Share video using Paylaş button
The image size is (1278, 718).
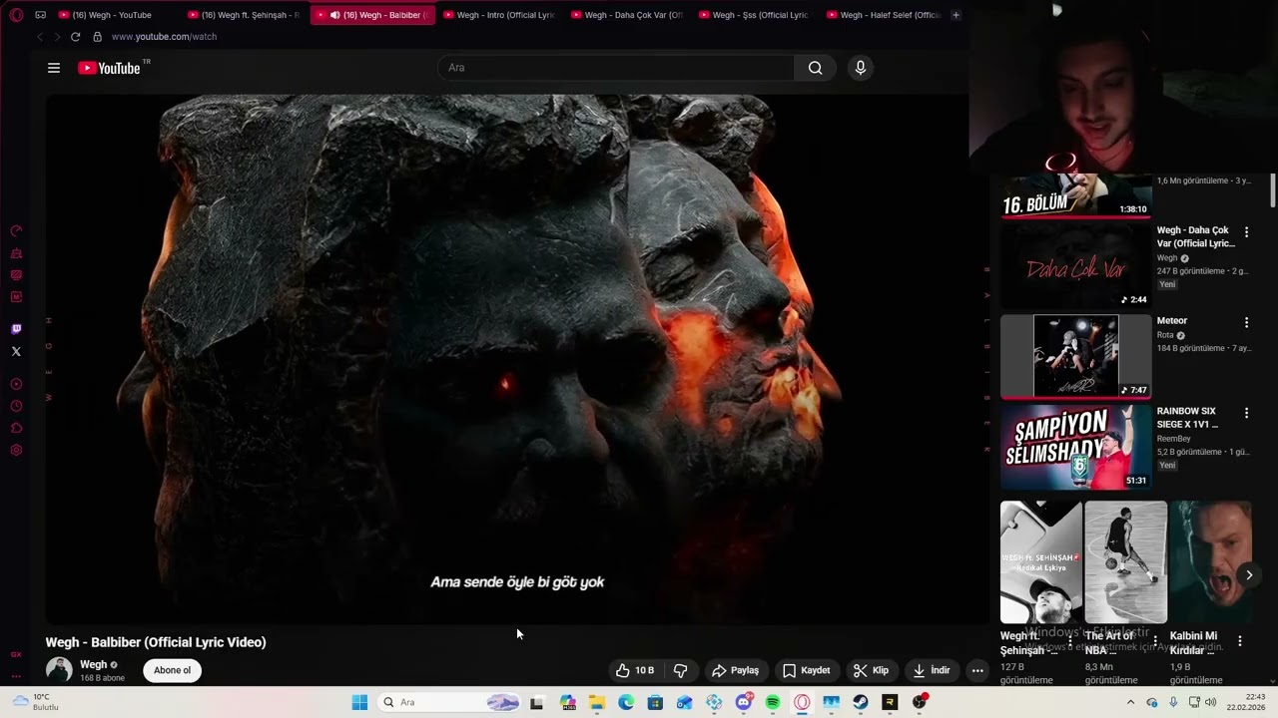[x=736, y=670]
